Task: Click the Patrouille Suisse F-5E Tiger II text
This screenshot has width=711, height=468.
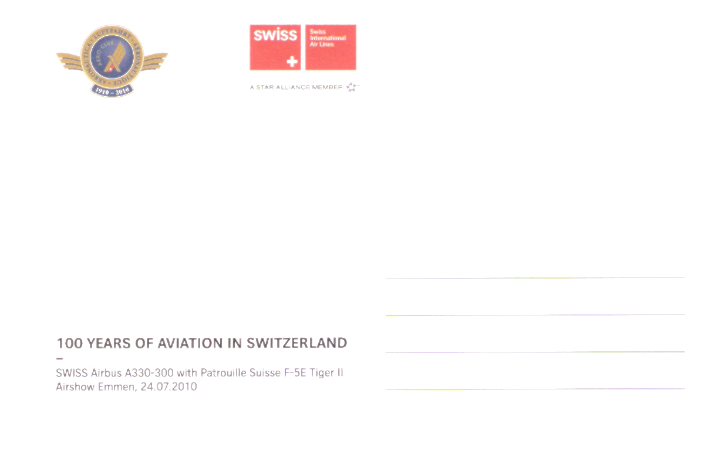Action: 271,372
